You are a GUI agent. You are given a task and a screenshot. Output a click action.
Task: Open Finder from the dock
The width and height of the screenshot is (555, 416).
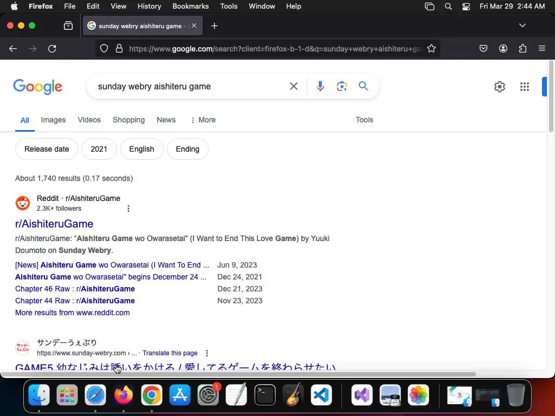tap(39, 395)
